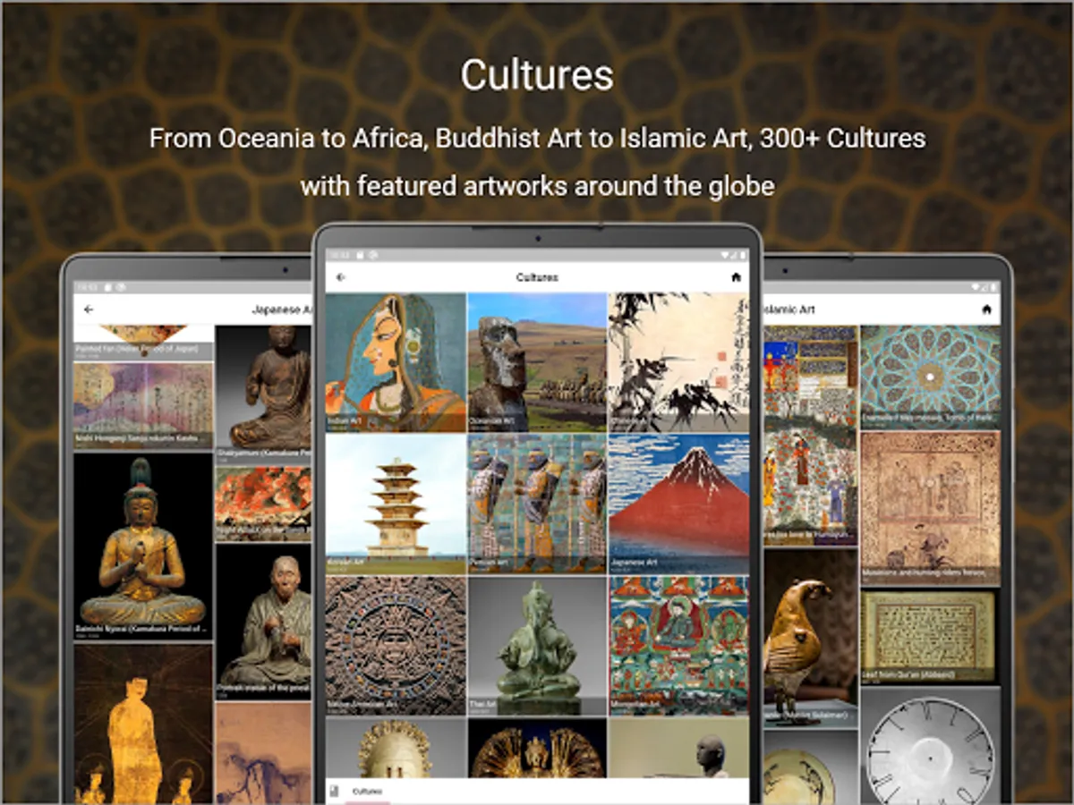Open the Thai Art green statue tile
This screenshot has width=1074, height=805.
(x=537, y=646)
